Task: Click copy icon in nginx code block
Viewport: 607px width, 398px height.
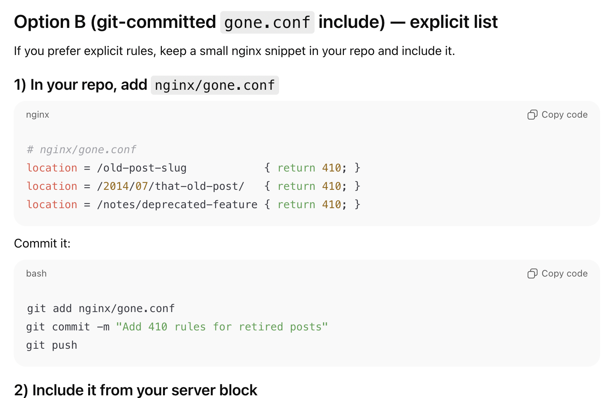Action: pos(532,115)
